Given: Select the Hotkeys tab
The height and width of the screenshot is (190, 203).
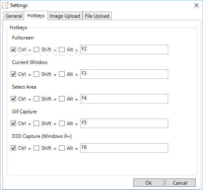Looking at the screenshot, I should click(36, 16).
